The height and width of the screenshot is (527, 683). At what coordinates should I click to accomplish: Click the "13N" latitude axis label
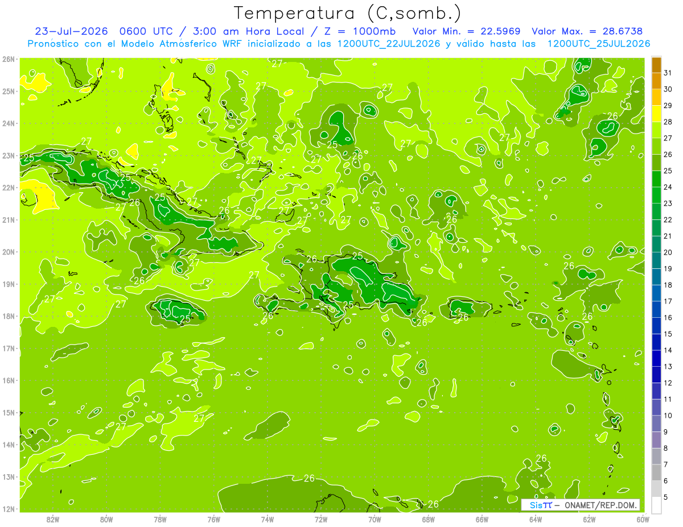[9, 476]
